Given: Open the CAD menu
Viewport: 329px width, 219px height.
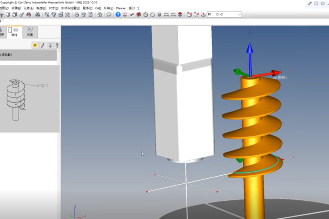Looking at the screenshot, I should click(98, 8).
